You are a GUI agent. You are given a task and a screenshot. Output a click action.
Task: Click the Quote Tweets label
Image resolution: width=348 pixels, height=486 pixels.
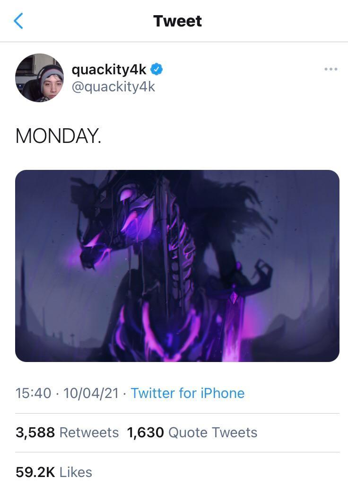(x=213, y=432)
